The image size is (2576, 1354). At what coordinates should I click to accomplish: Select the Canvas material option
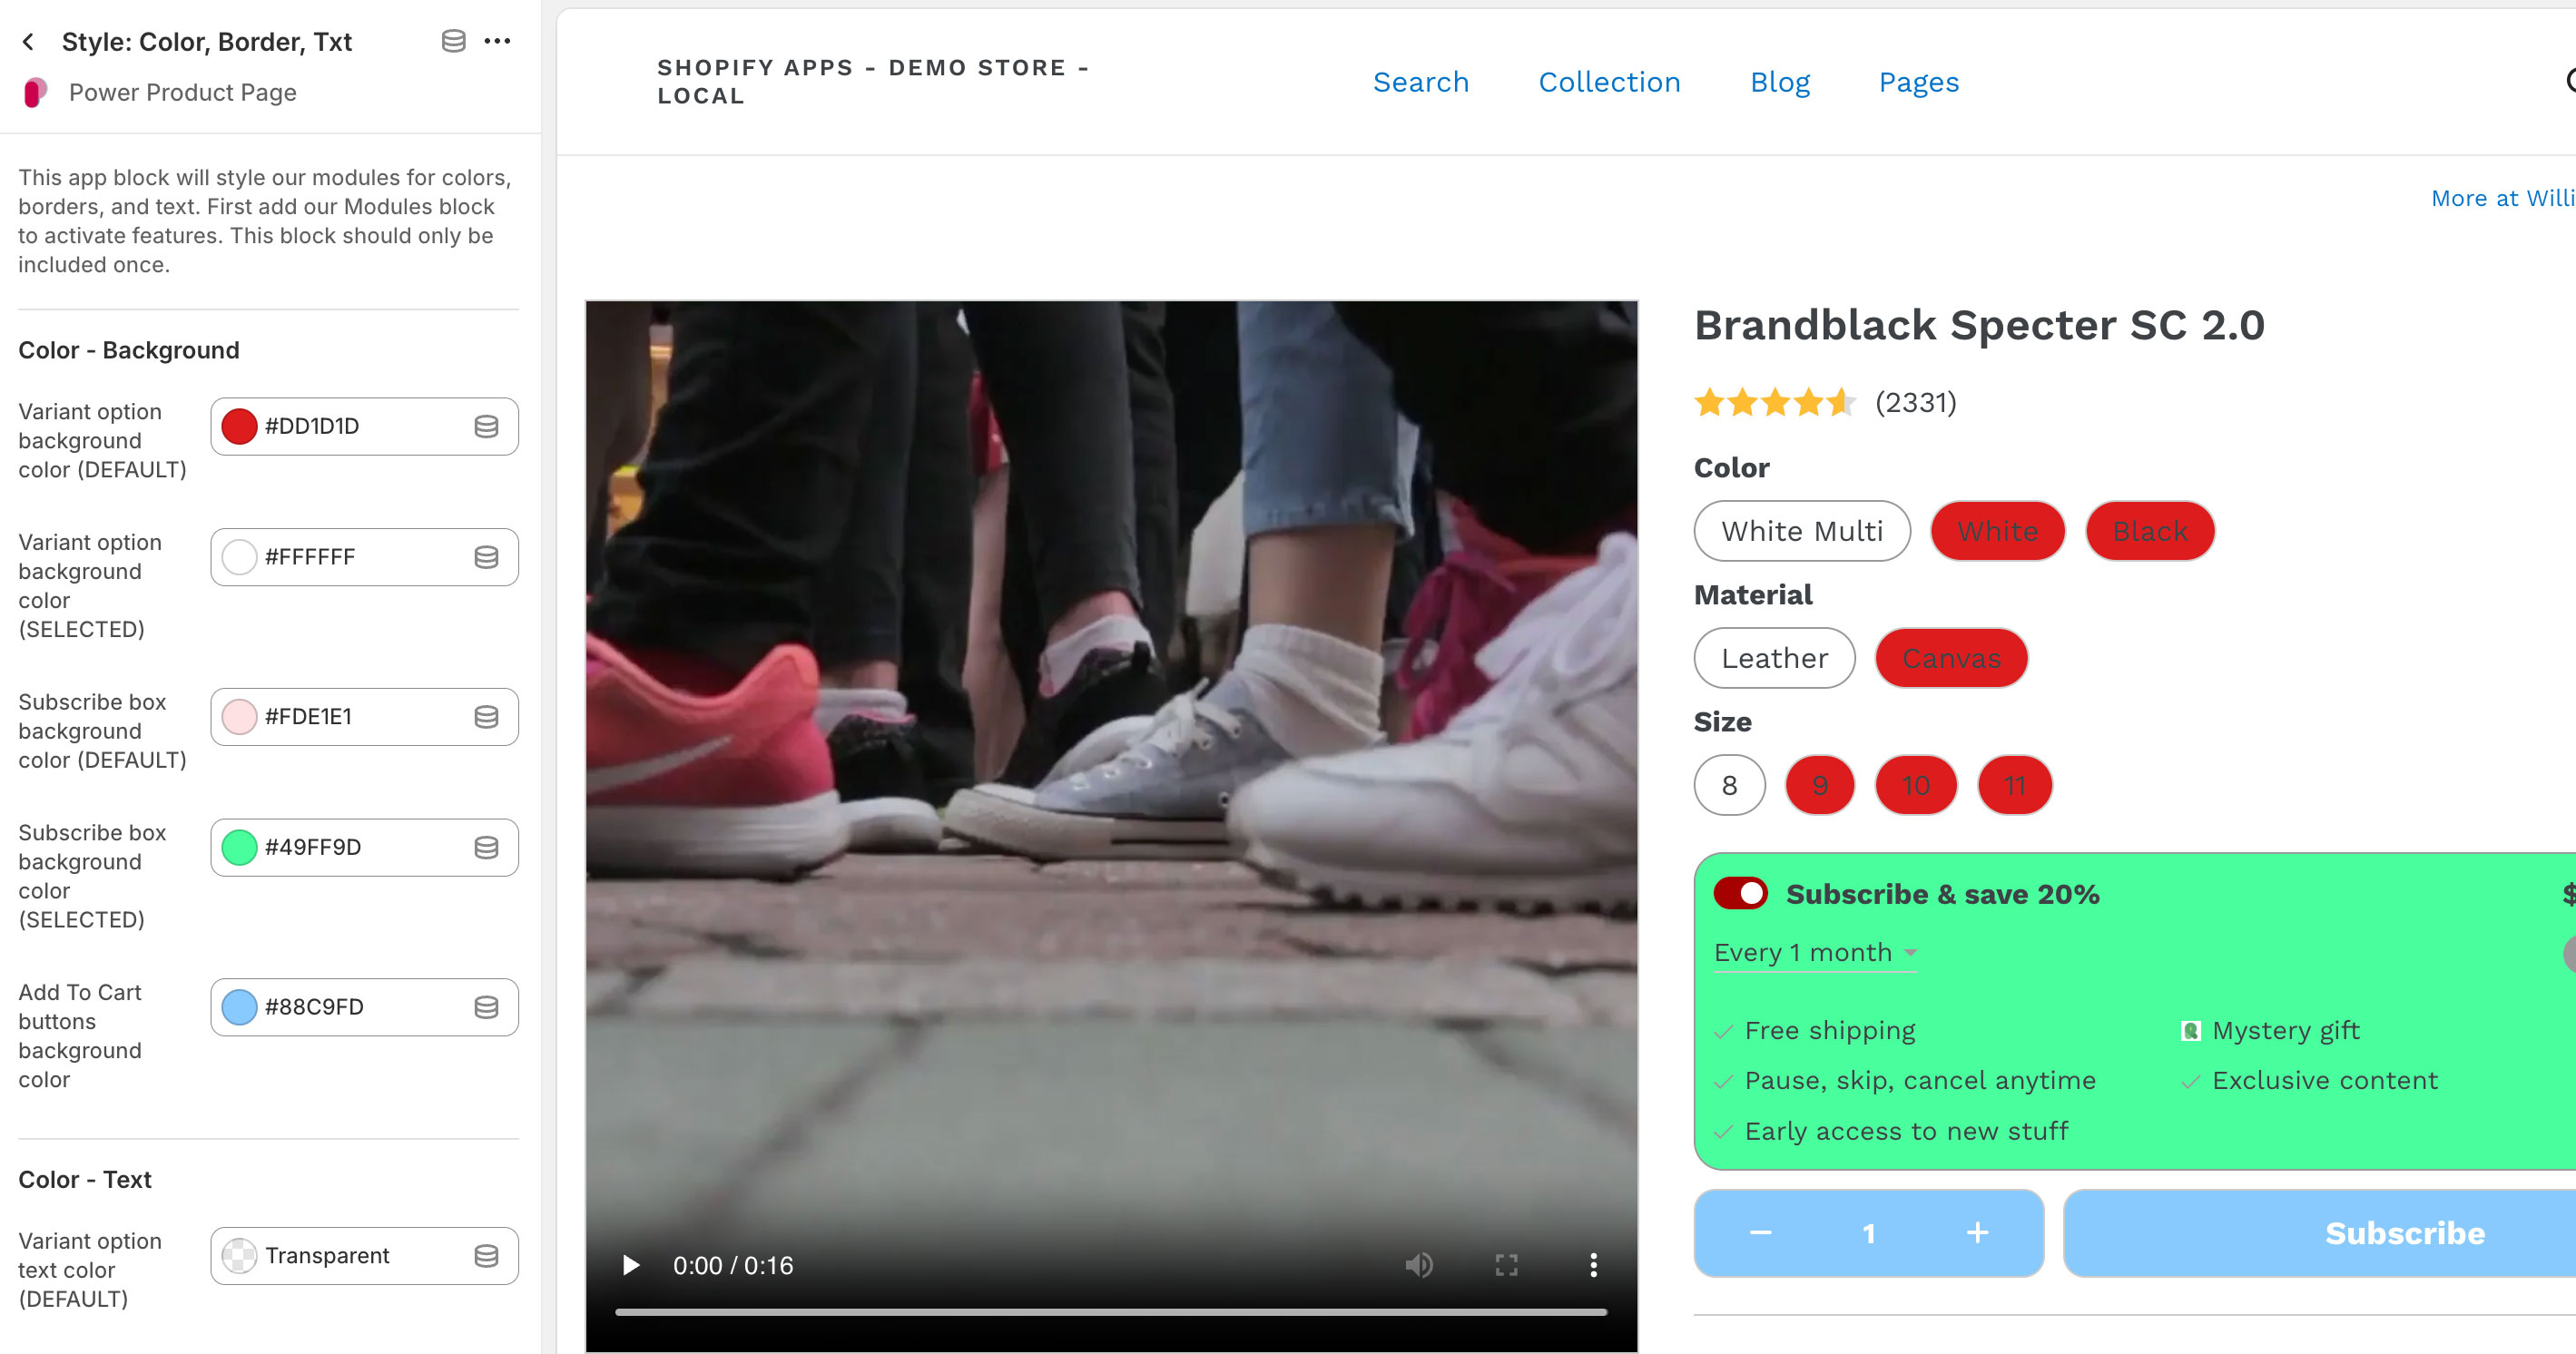click(1950, 658)
